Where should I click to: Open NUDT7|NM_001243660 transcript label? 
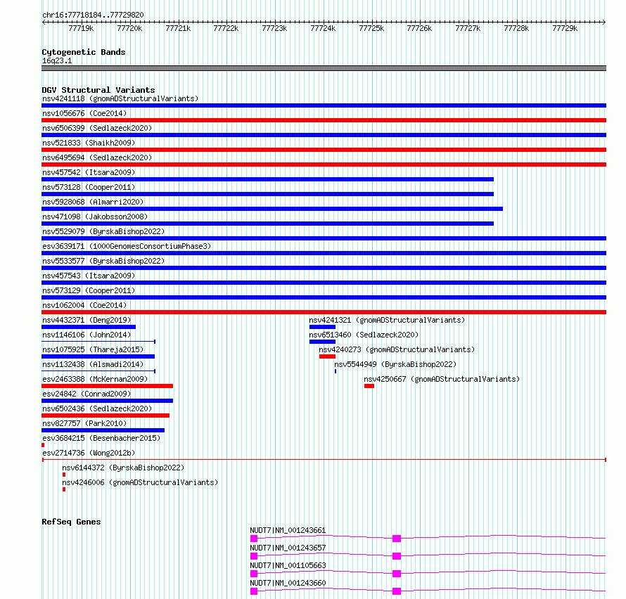tap(288, 583)
